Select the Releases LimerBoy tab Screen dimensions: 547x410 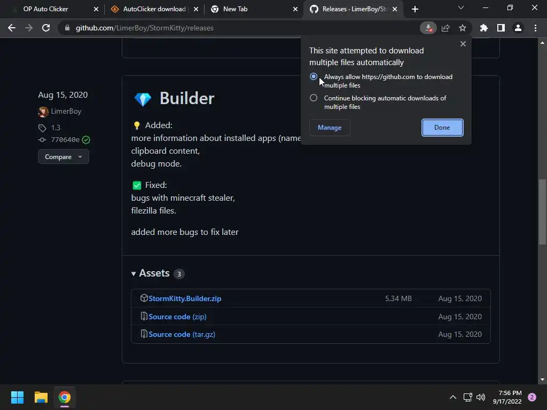click(354, 9)
